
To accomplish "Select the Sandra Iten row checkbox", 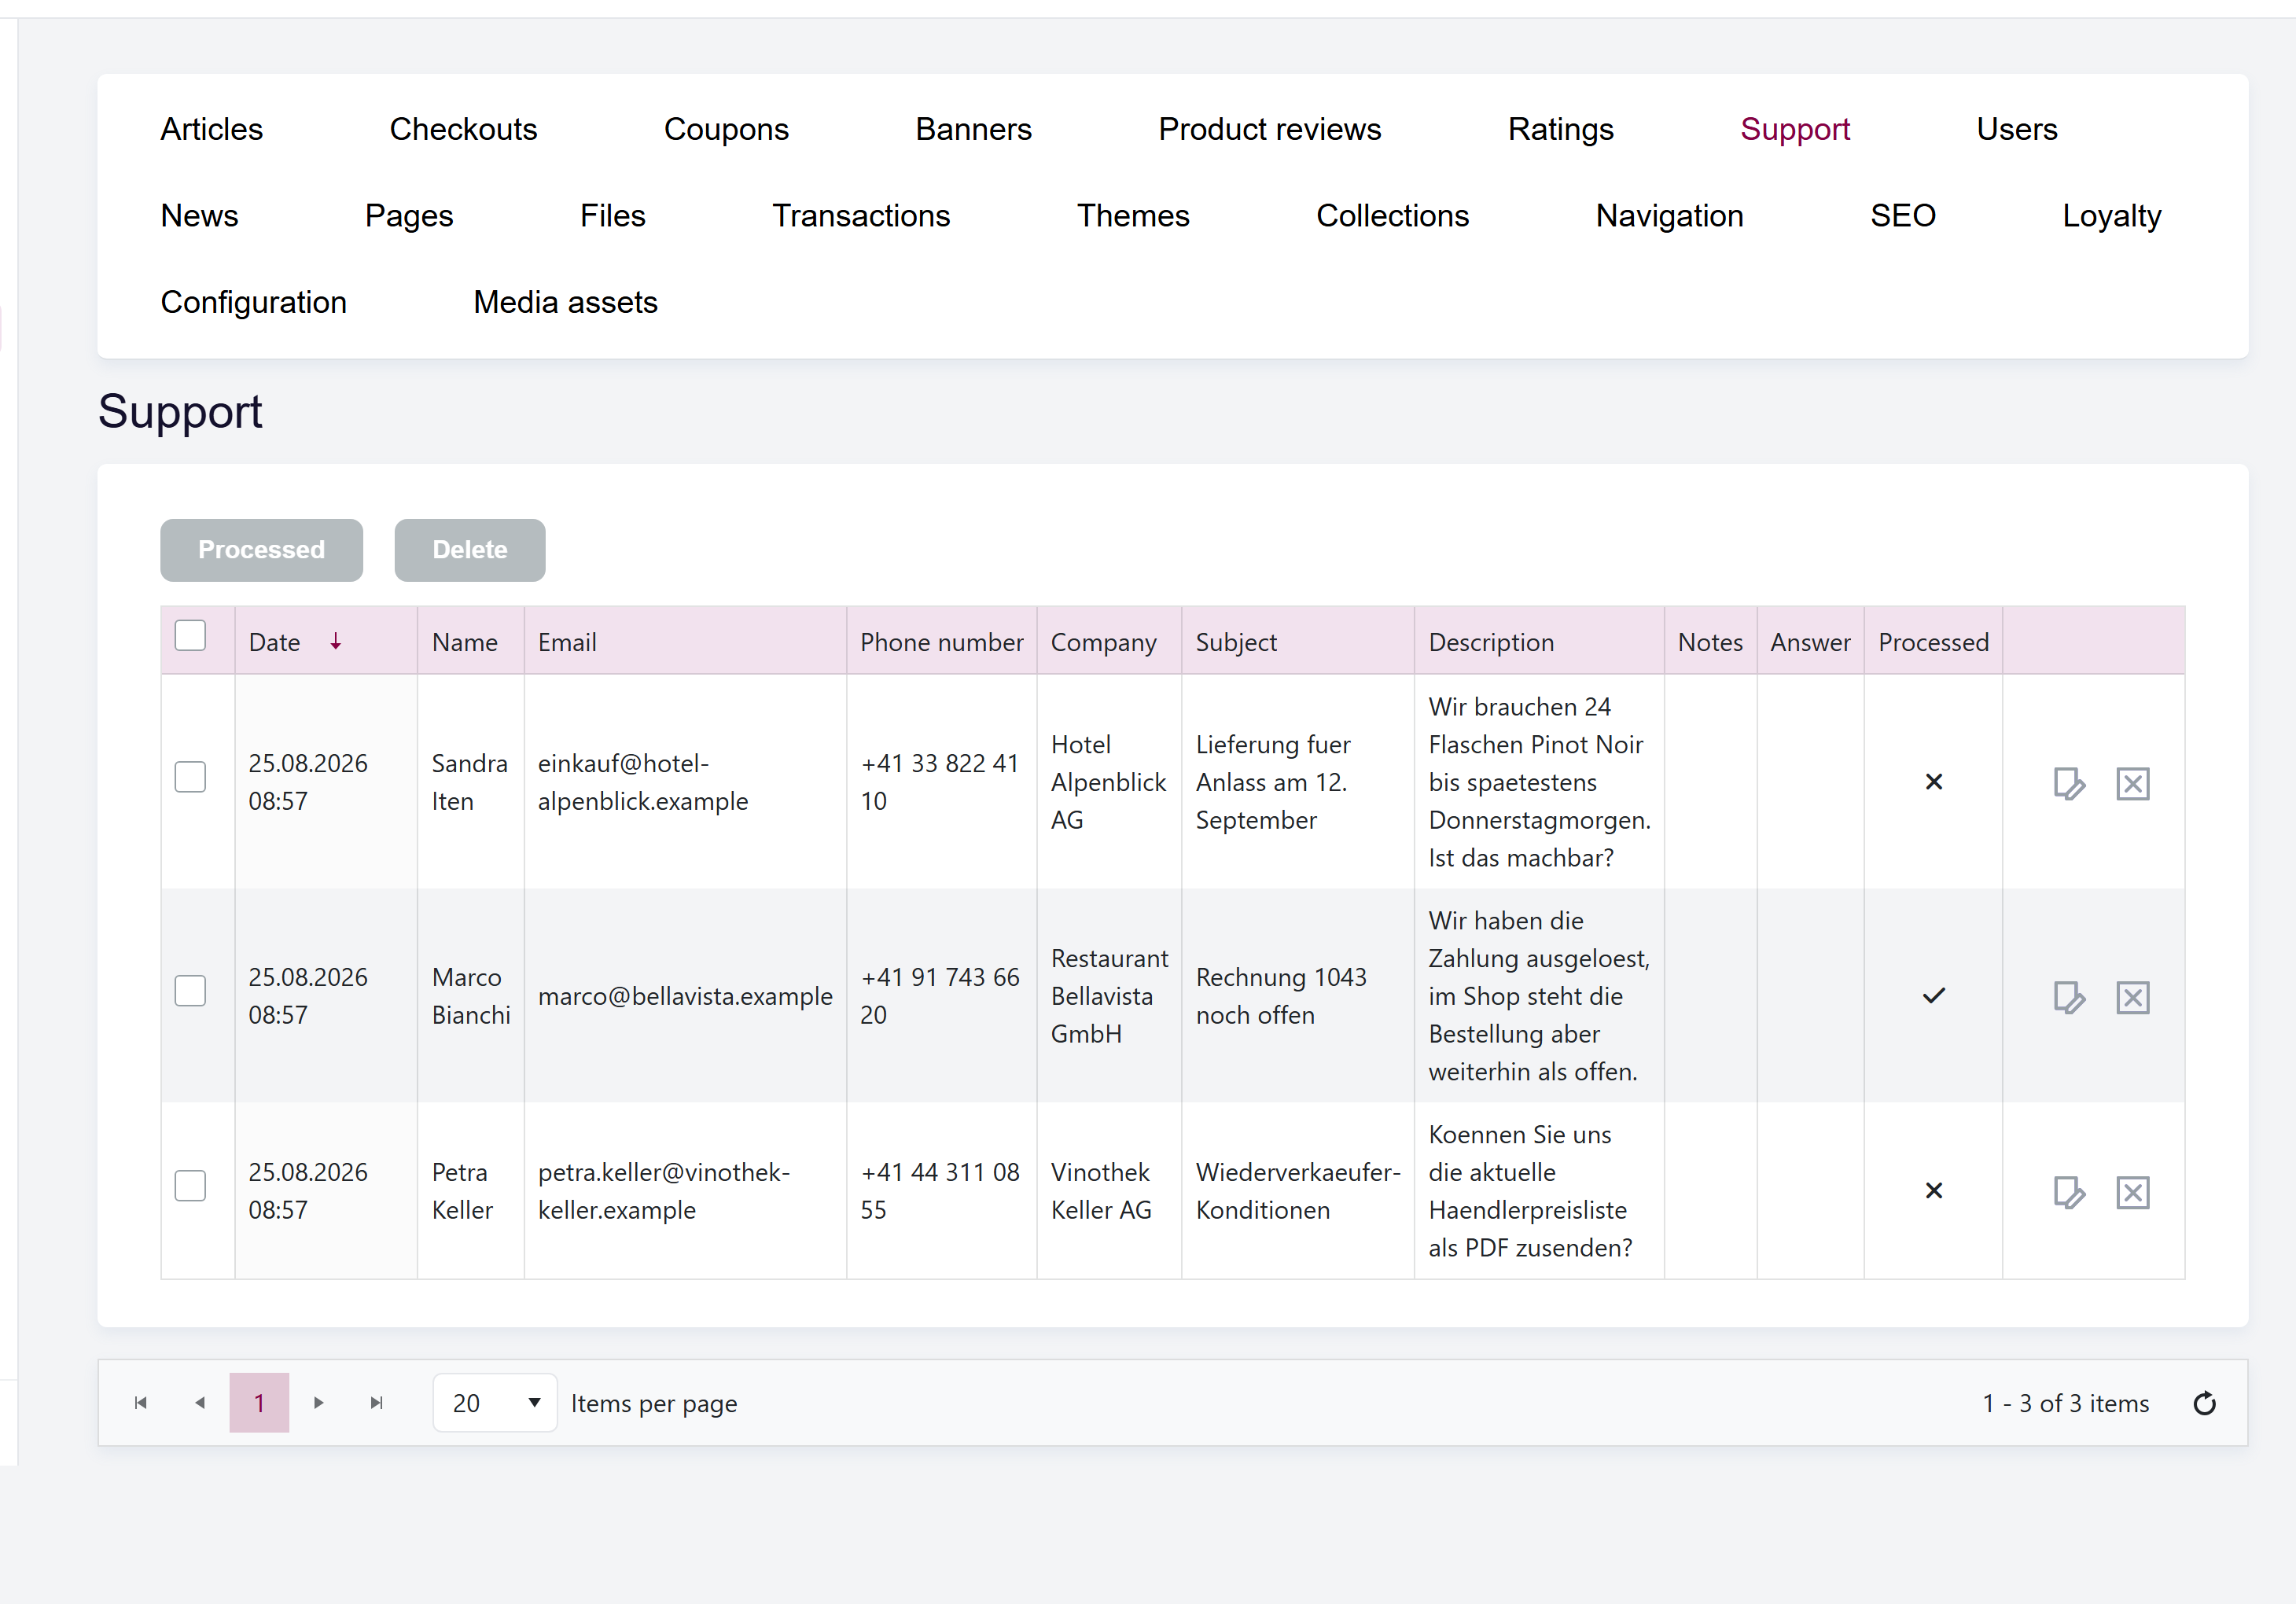I will (190, 777).
